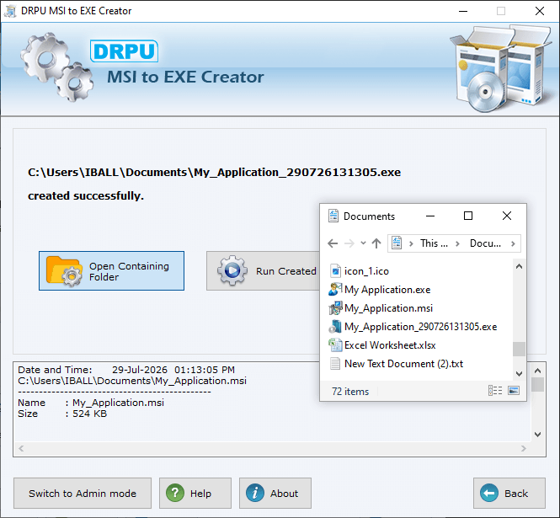Click the blue info icon on About
This screenshot has height=518, width=560.
click(x=255, y=493)
